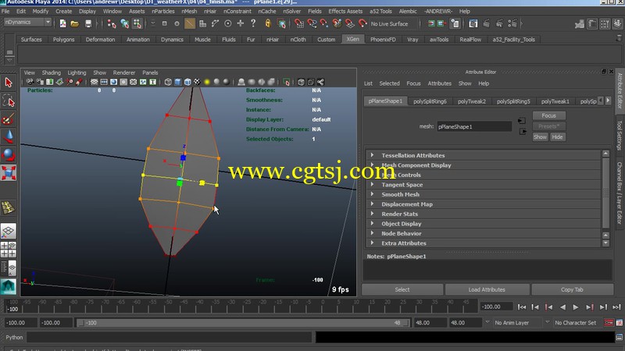This screenshot has height=351, width=625.
Task: Click the single perspective view layout icon
Action: click(x=8, y=231)
